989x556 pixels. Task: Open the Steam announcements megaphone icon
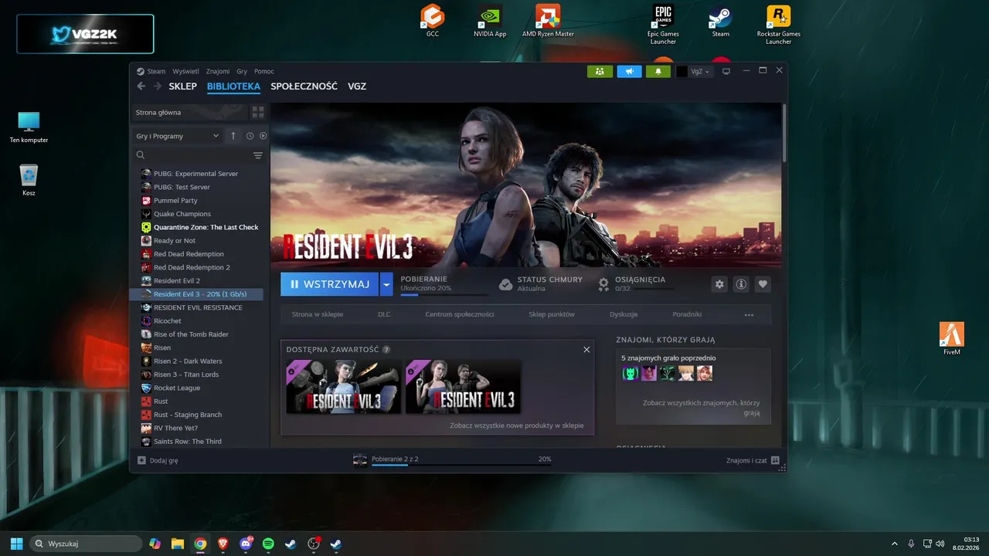click(x=630, y=71)
